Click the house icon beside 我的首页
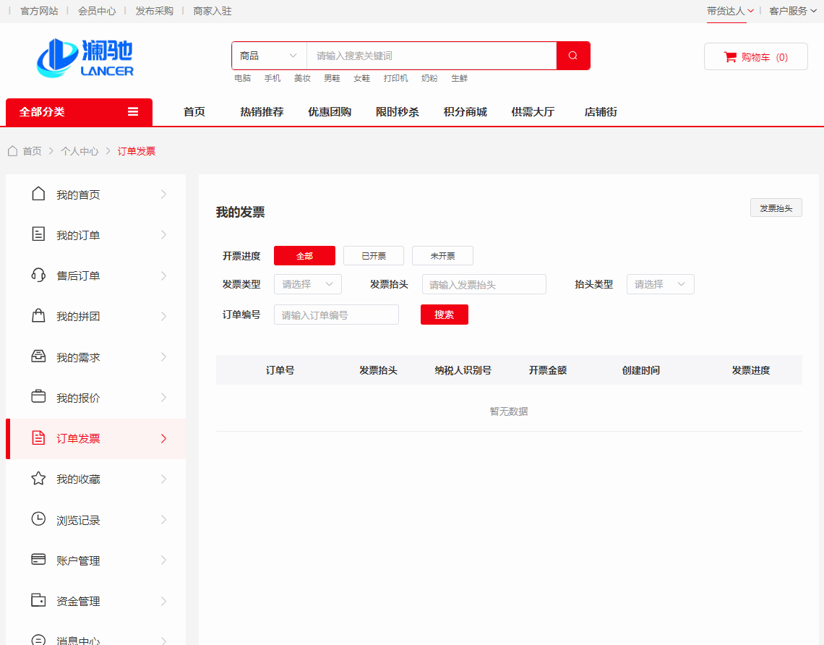 point(39,194)
